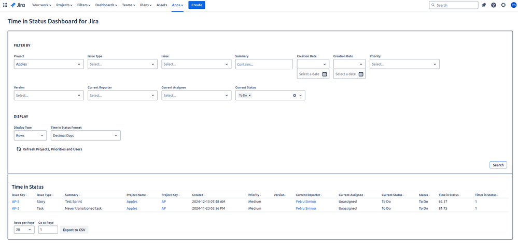This screenshot has height=245, width=518.
Task: Open the Display Type Rows dropdown
Action: (30, 135)
